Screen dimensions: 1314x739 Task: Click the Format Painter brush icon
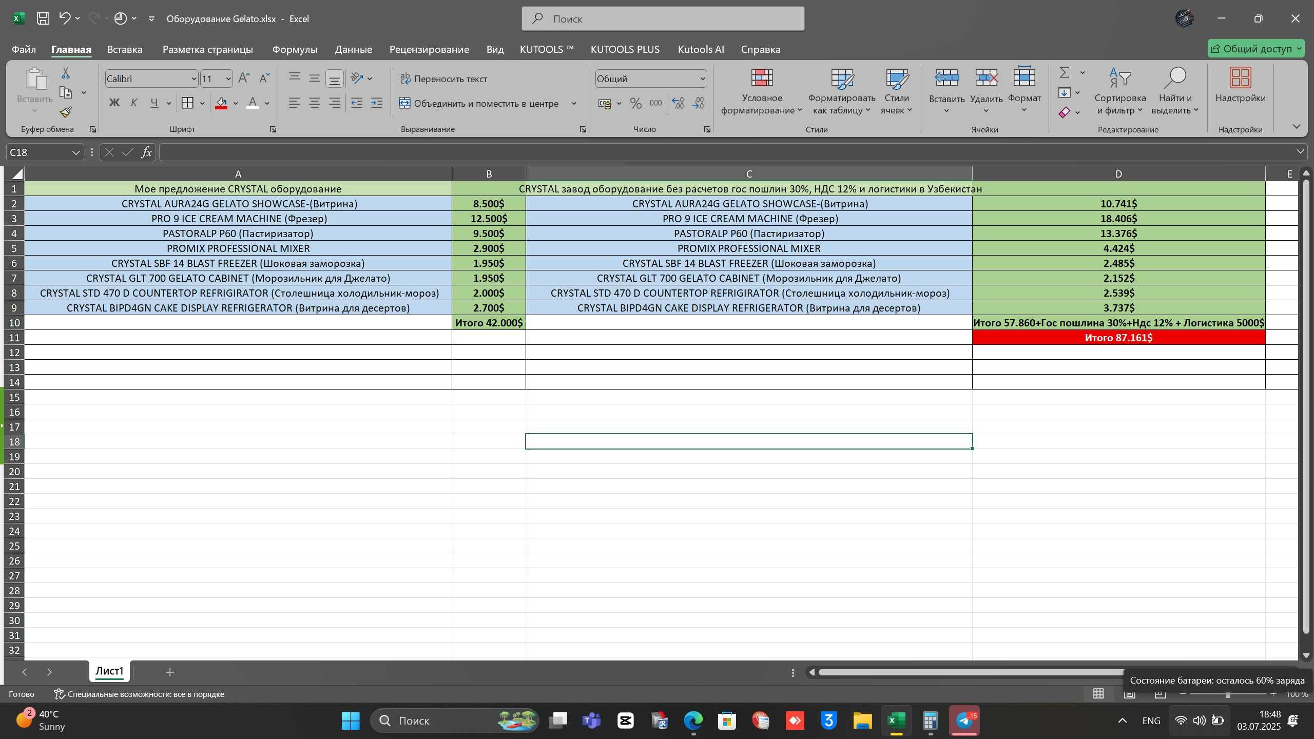[66, 112]
